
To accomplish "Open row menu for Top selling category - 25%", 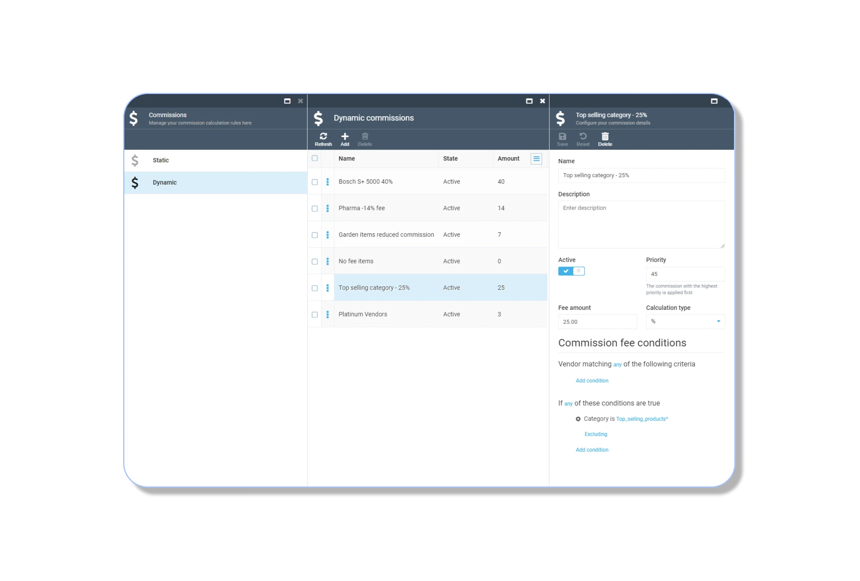I will point(328,288).
